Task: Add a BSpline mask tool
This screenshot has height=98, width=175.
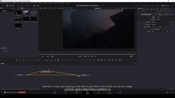Action: click(81, 60)
